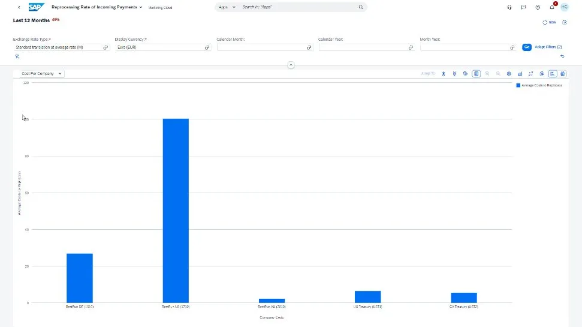Expand the Apps search scope dropdown
Image resolution: width=582 pixels, height=327 pixels.
[227, 7]
